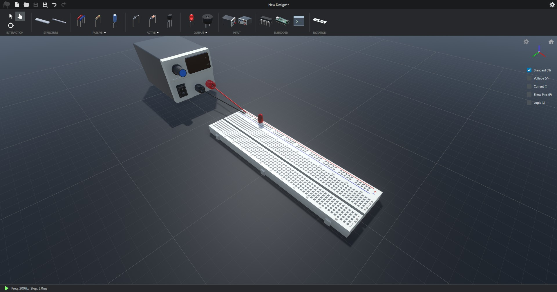Screen dimensions: 557x292
Task: Select the jumper wires component
Action: 81,21
